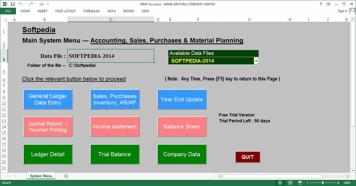Add a new sheet with plus icon
The height and width of the screenshot is (186, 356).
66,176
